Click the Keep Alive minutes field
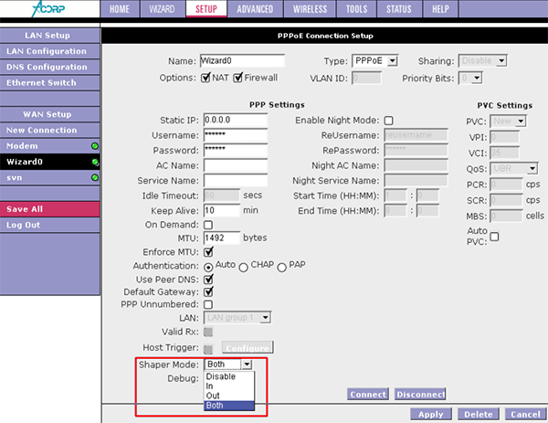Screen dimensions: 548x423 [x=222, y=210]
